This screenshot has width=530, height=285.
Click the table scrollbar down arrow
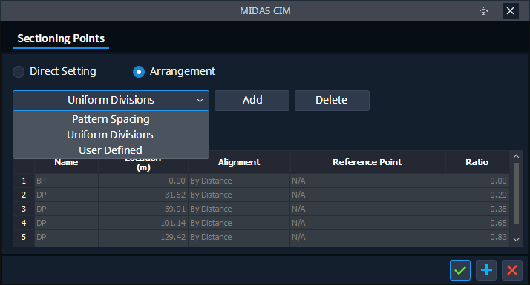click(516, 240)
